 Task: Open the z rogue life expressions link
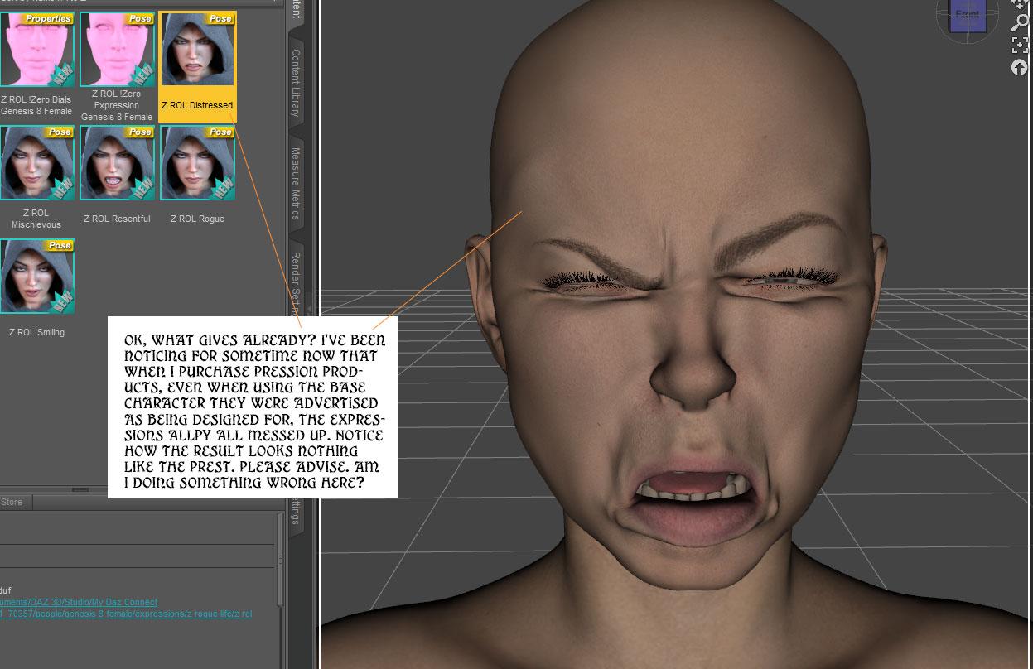(126, 614)
